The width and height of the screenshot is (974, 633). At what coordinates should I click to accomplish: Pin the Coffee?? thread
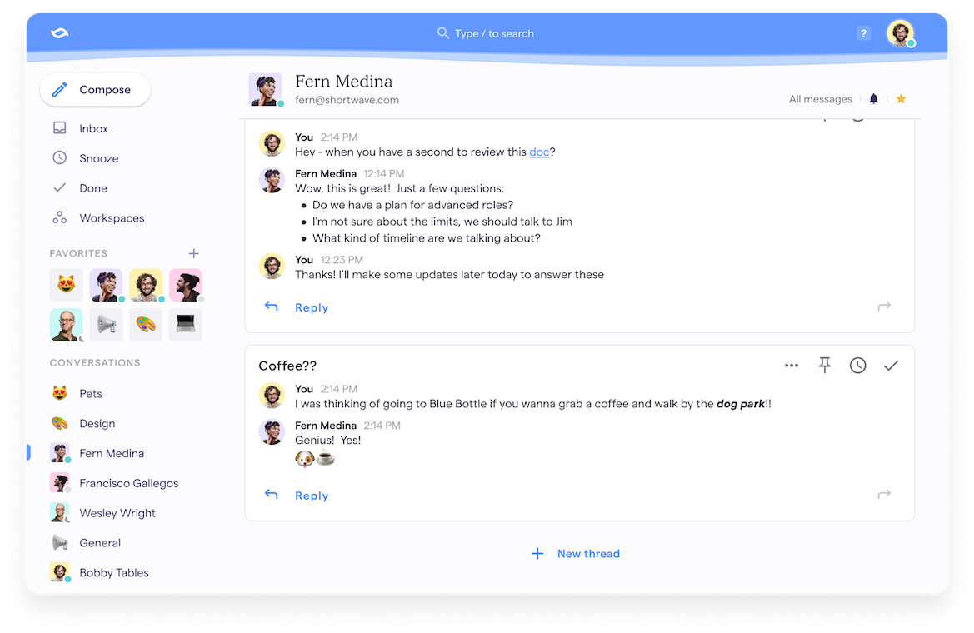point(825,365)
